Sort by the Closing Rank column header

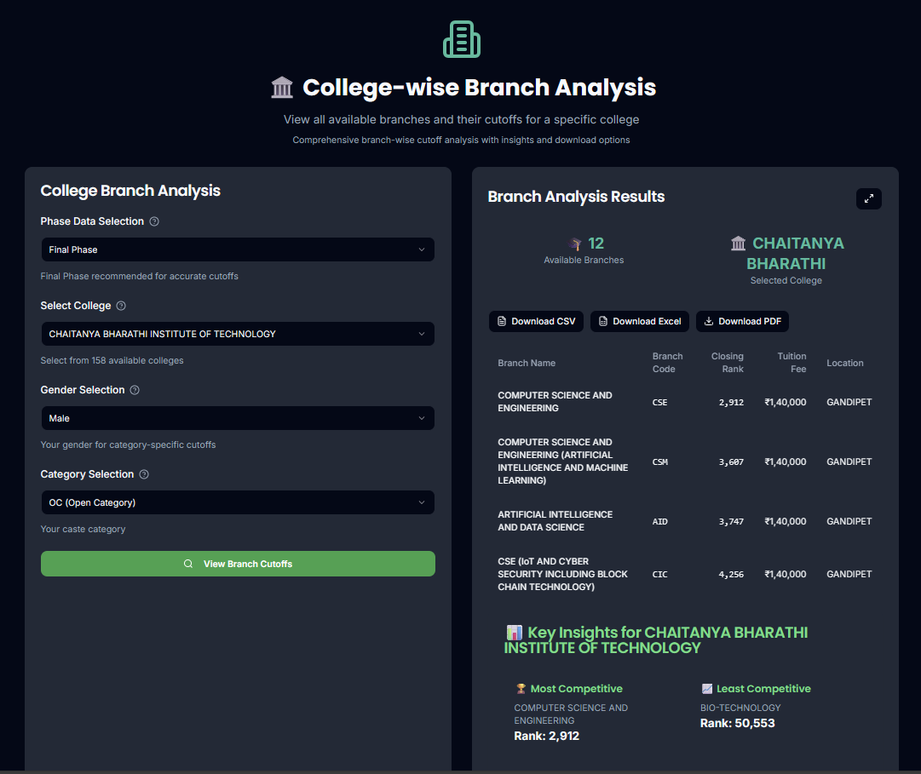pos(728,363)
